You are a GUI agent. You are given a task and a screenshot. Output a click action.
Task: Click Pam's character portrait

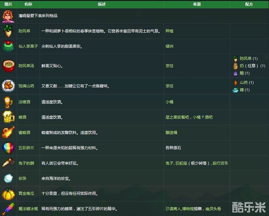[8, 16]
